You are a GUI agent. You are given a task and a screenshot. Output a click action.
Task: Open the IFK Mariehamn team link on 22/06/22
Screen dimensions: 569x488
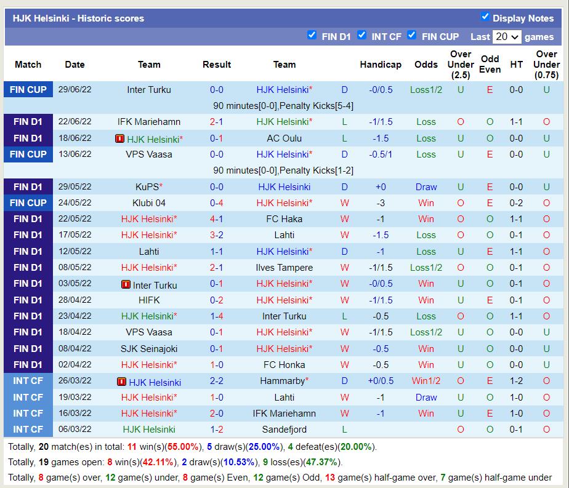tap(149, 122)
